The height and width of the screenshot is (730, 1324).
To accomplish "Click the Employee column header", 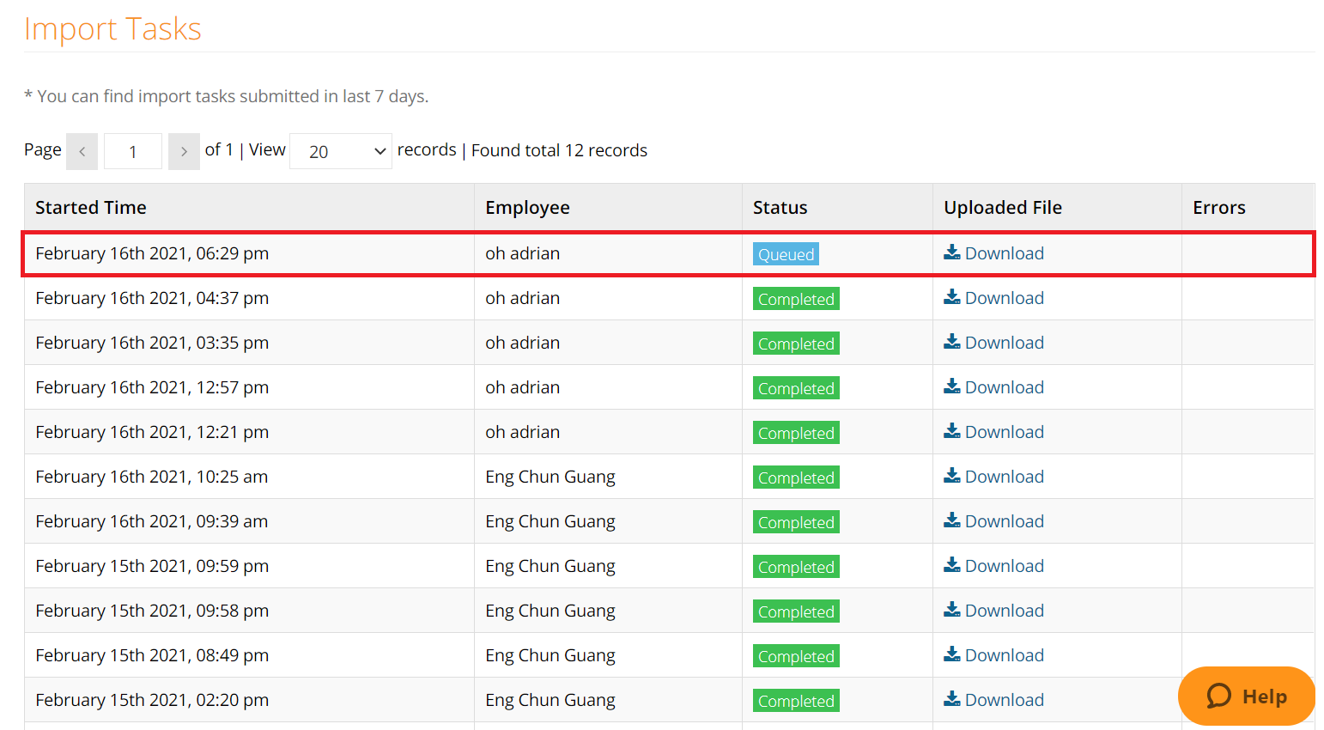I will click(527, 208).
